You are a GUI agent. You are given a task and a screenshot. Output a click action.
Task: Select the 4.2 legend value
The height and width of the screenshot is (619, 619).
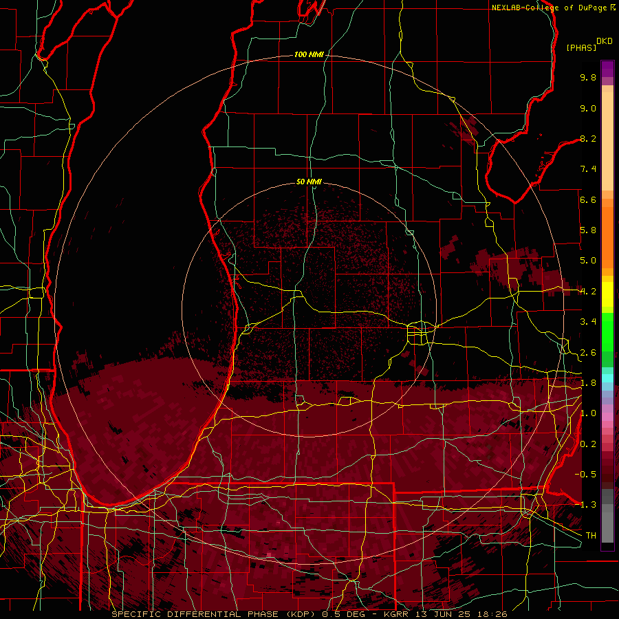[588, 292]
